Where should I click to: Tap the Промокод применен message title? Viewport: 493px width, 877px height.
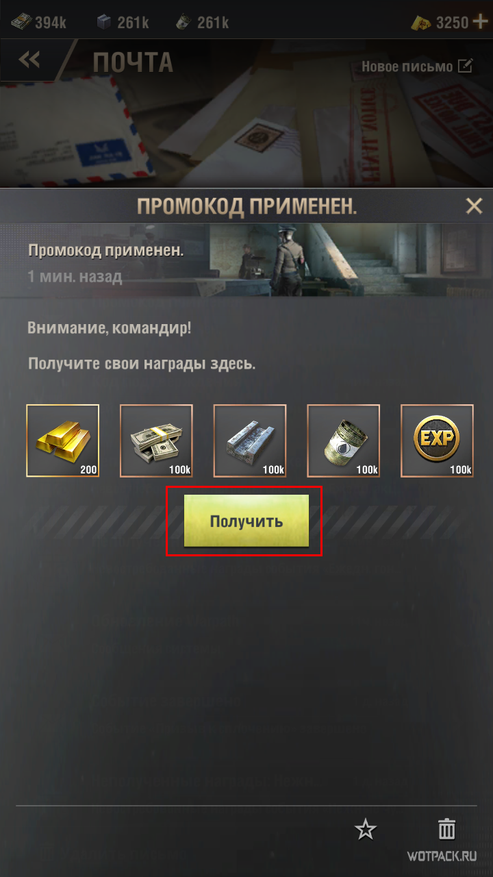coord(106,249)
